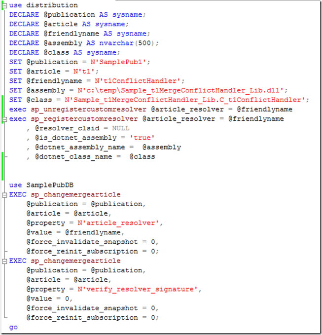Screen dimensions: 322x335
Task: Click '@value = @friendlyname,' line
Action: pos(75,232)
